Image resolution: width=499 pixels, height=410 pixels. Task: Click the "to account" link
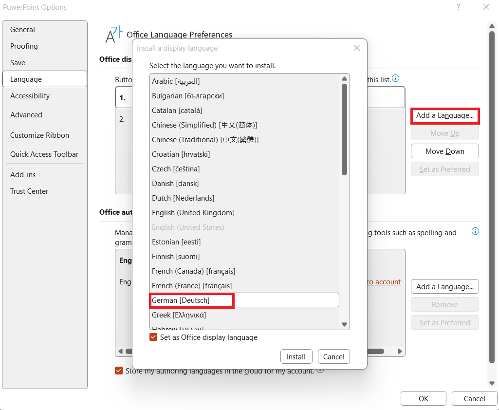pos(384,282)
